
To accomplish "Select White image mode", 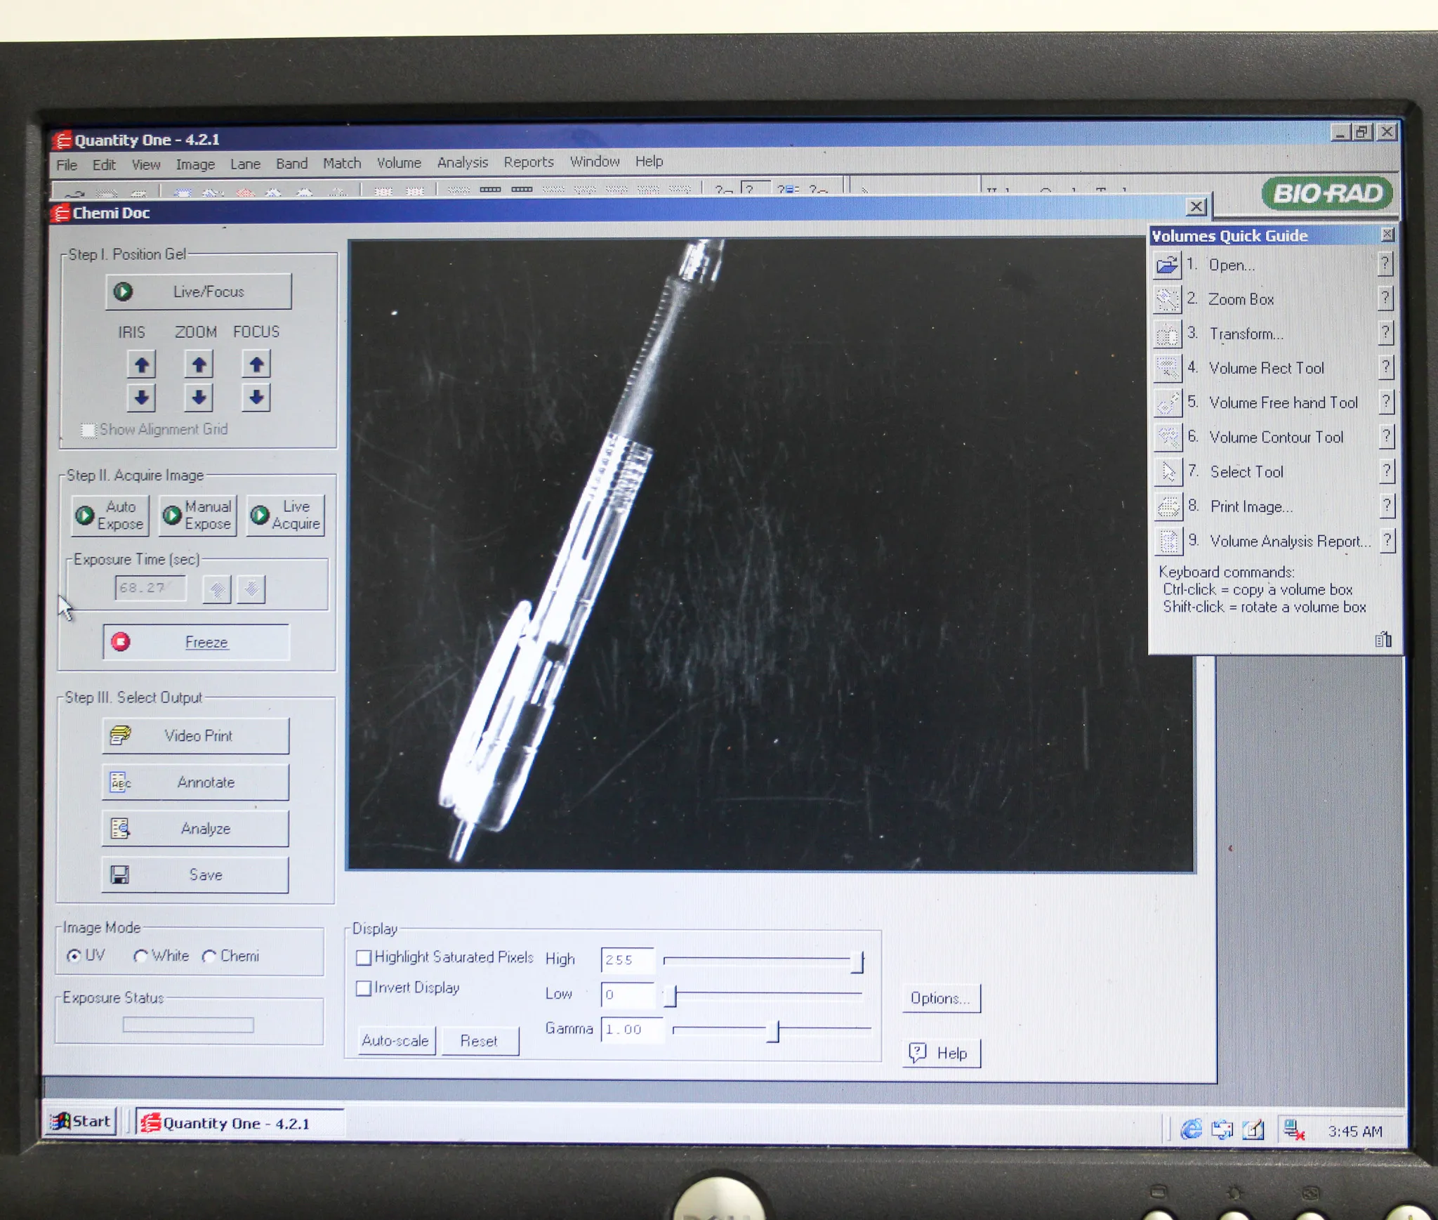I will click(140, 956).
